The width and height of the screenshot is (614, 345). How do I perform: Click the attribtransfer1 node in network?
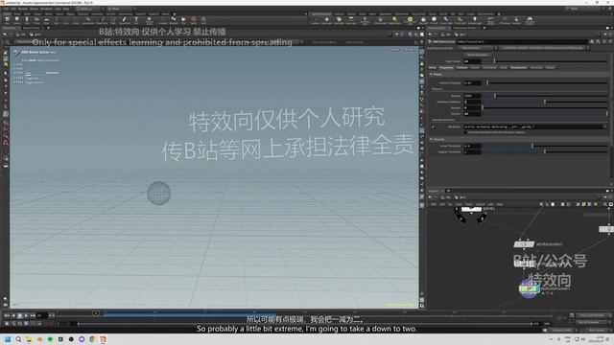click(524, 244)
